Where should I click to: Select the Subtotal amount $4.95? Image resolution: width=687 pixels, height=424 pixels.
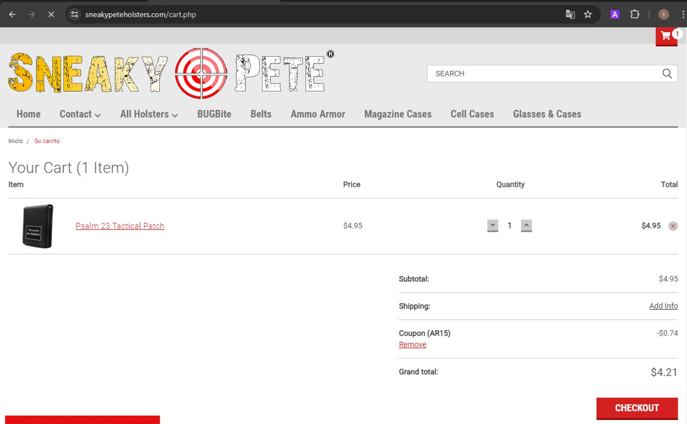(668, 279)
